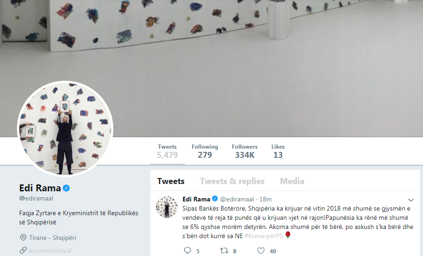Click the 18m tweet timestamp
The height and width of the screenshot is (256, 423).
click(266, 199)
